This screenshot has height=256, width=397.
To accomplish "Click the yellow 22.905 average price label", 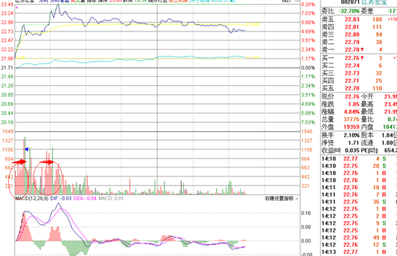I will click(x=253, y=24).
